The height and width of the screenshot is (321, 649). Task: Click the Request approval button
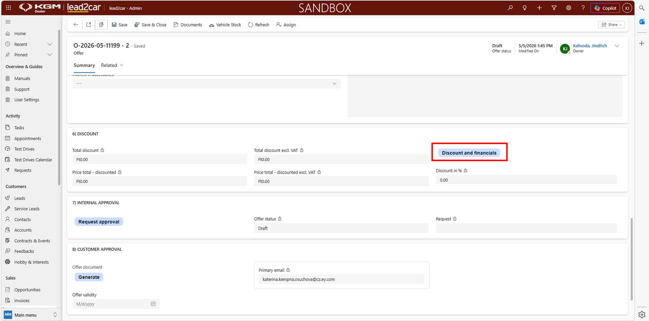point(99,222)
